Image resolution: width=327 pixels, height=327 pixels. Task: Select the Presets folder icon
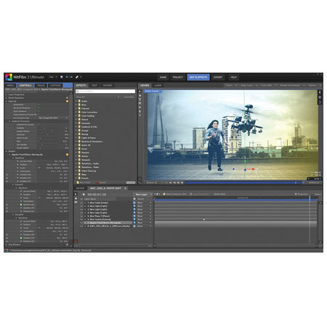(79, 178)
